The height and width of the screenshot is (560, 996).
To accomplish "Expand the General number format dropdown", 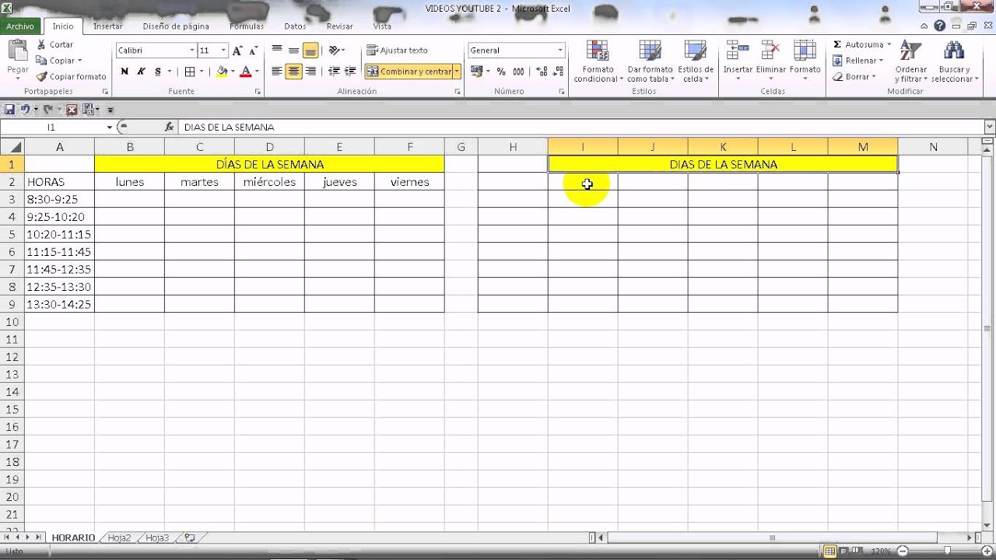I will click(x=559, y=51).
